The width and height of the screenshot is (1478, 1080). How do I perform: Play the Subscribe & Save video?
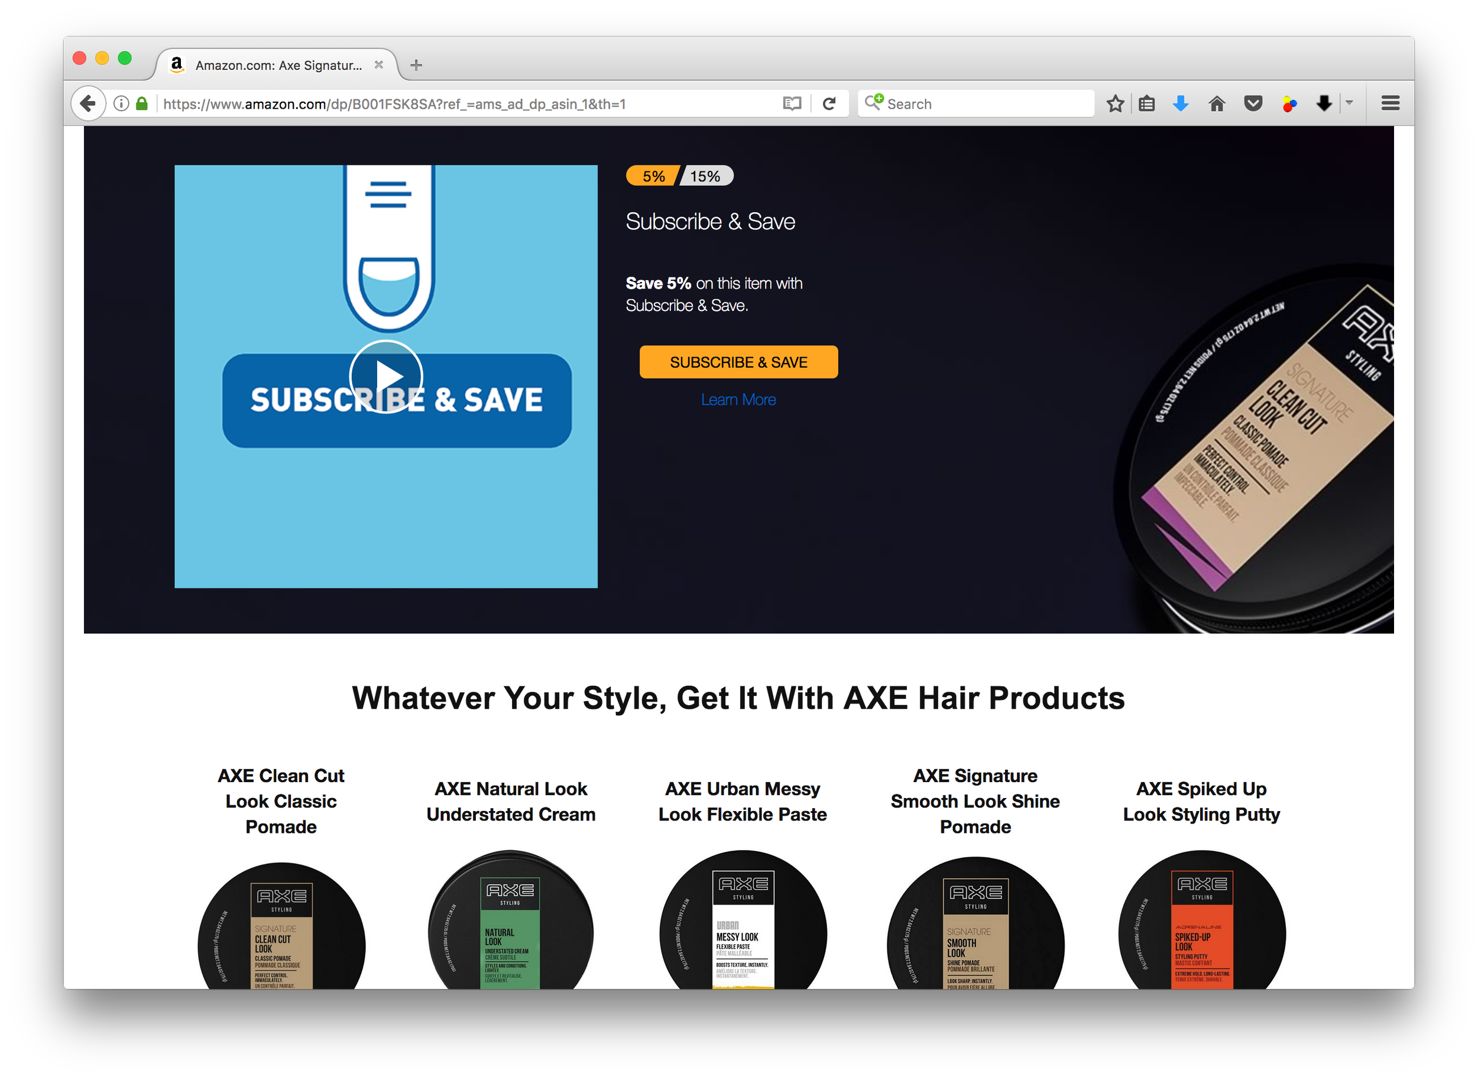385,377
